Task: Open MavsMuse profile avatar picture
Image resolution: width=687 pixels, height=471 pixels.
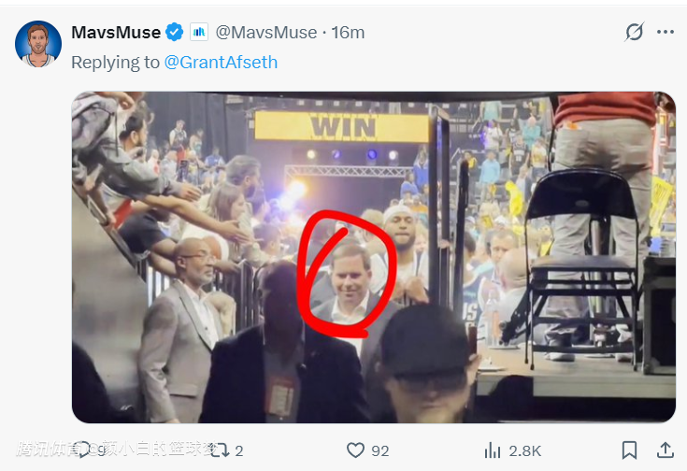Action: 38,43
